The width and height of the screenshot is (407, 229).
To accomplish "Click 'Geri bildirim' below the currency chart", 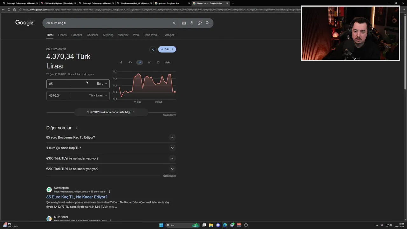I will (x=169, y=115).
